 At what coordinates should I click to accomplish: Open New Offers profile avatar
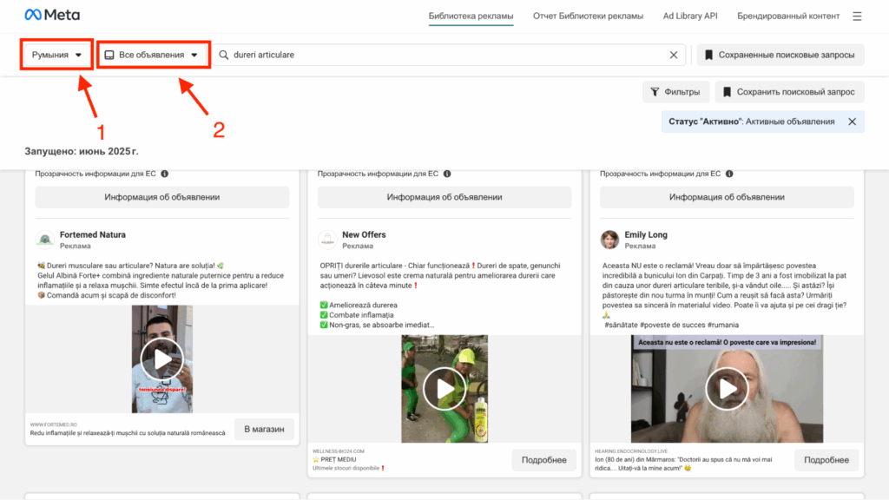click(327, 240)
